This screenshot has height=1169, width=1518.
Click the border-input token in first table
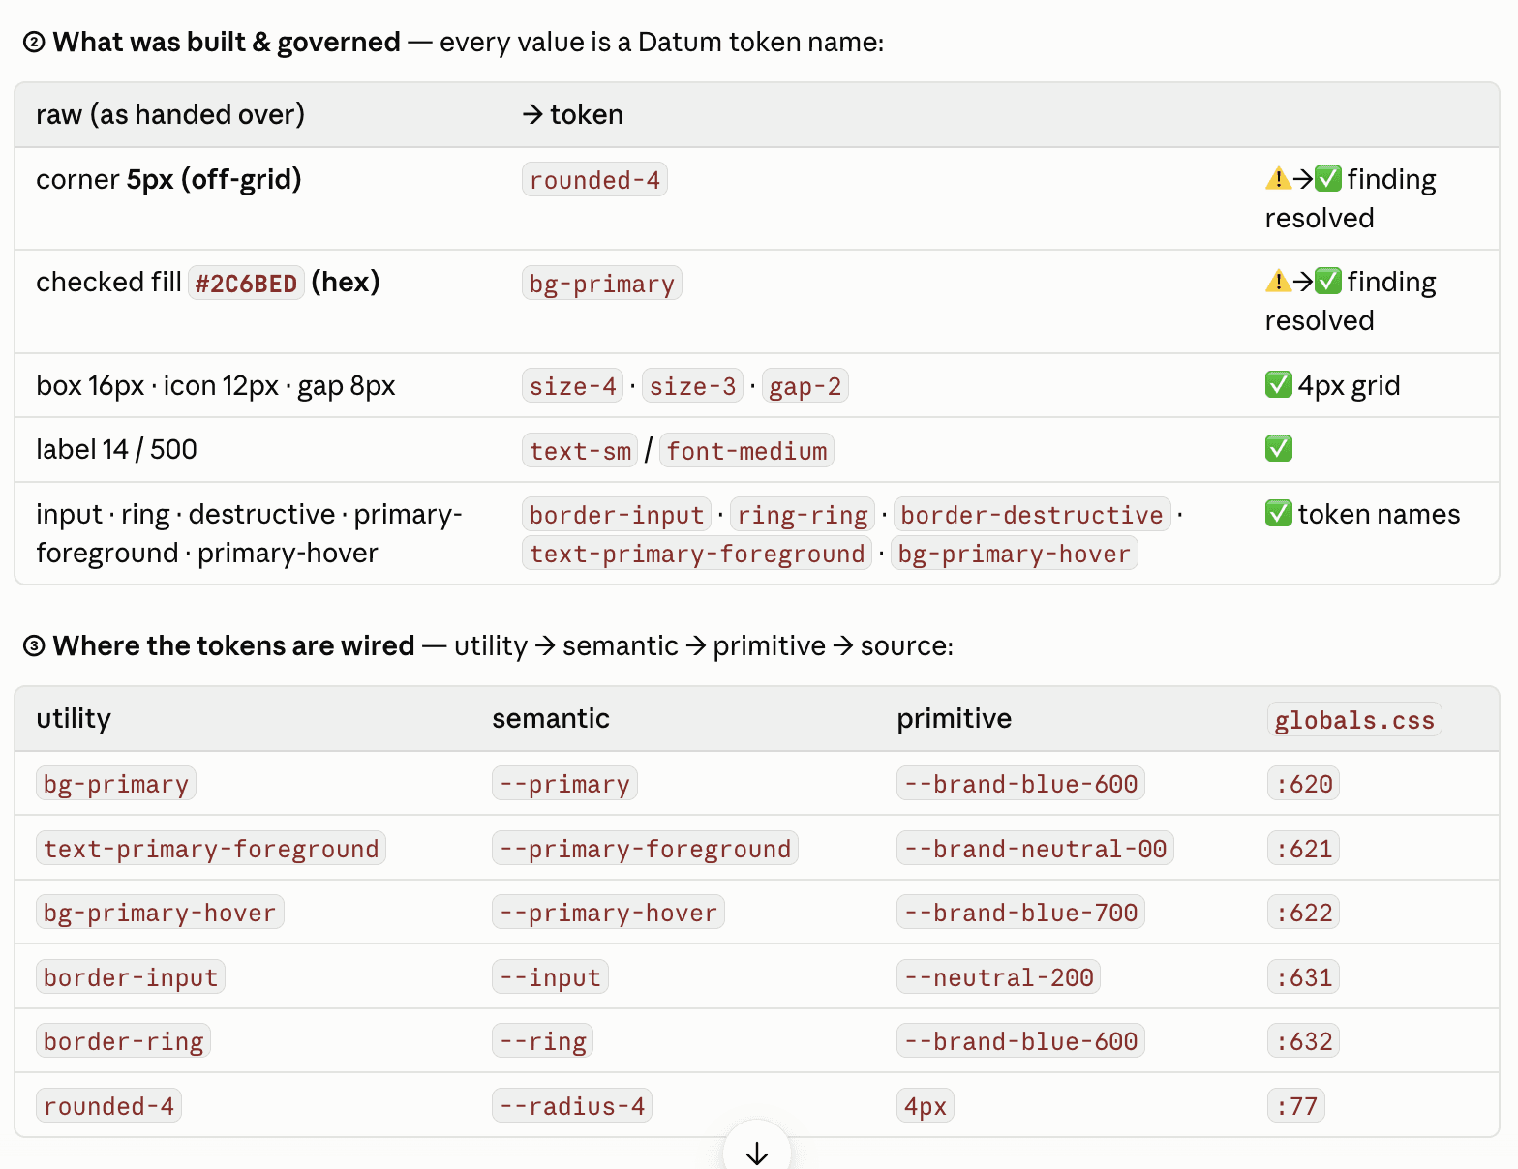tap(617, 515)
